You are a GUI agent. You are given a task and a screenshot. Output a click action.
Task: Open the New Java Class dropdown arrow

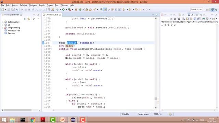point(83,10)
